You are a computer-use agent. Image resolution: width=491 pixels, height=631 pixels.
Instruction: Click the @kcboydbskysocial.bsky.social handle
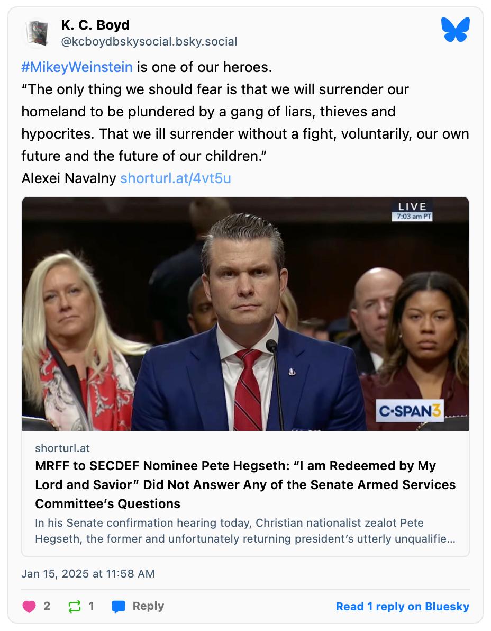(x=149, y=41)
